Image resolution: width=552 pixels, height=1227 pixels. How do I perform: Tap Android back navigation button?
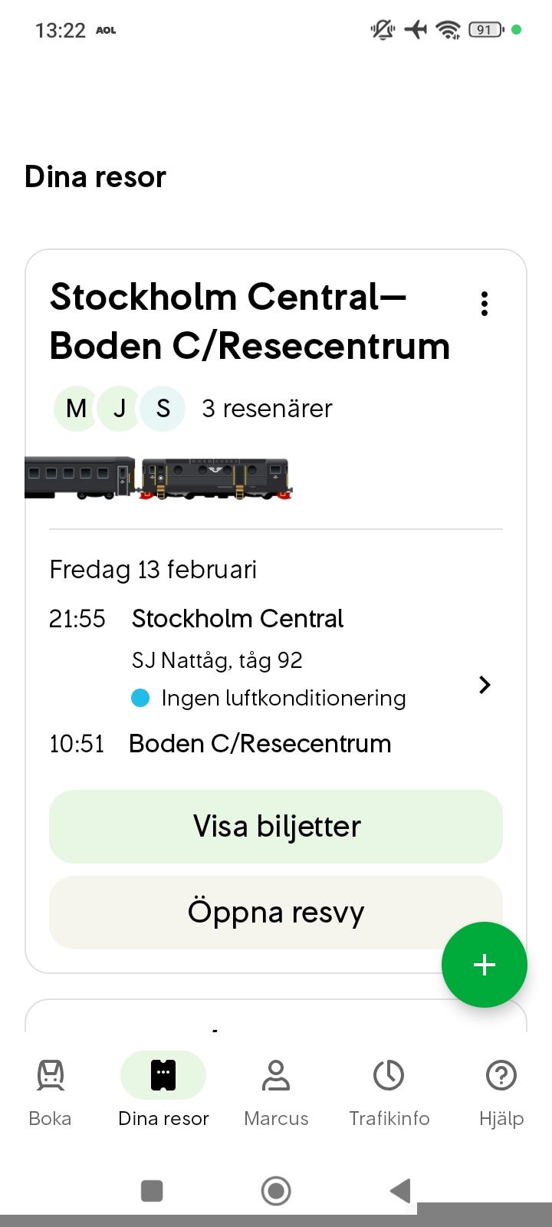coord(400,1191)
